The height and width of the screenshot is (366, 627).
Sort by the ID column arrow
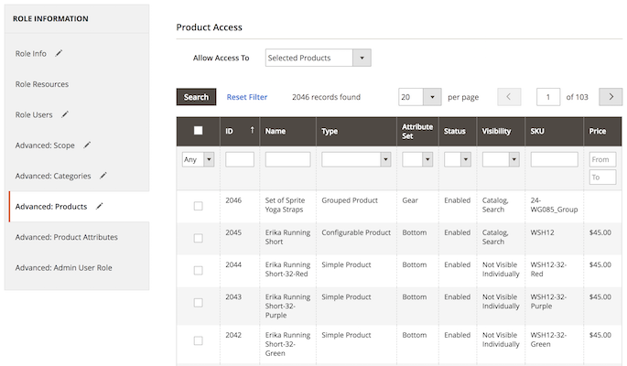(x=252, y=131)
